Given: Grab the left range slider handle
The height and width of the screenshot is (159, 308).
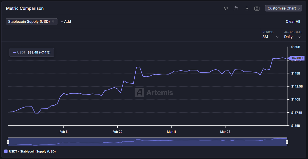Looking at the screenshot, I should tap(8, 142).
